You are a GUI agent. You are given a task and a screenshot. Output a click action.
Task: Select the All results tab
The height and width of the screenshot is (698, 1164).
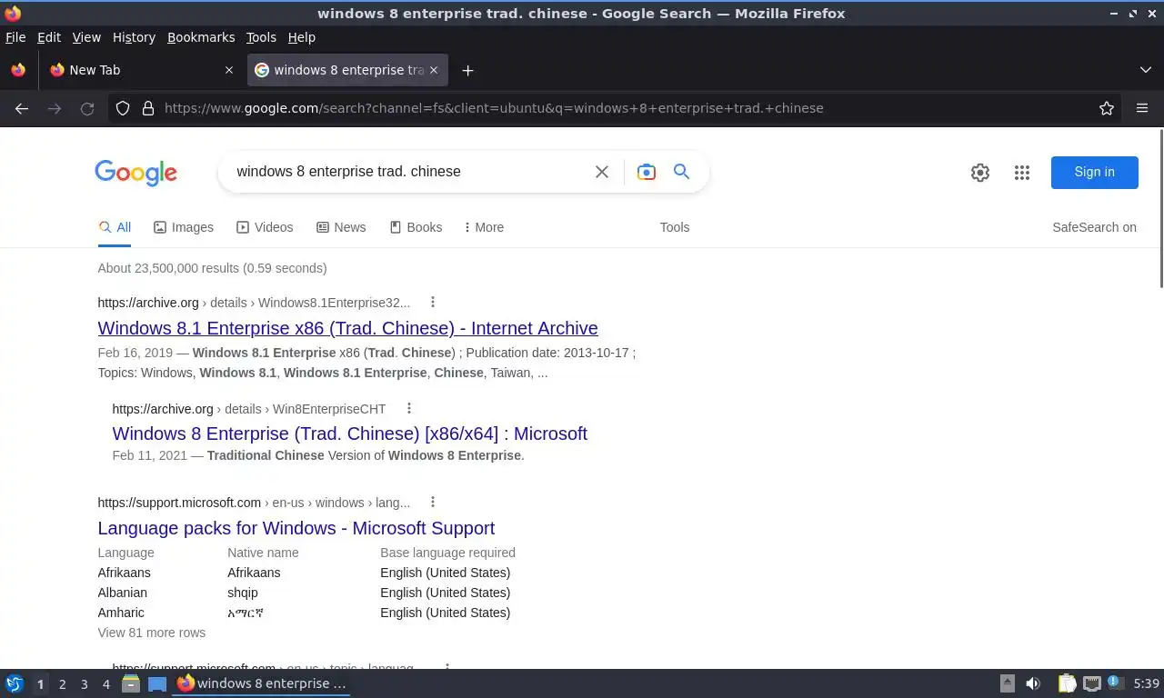(115, 227)
